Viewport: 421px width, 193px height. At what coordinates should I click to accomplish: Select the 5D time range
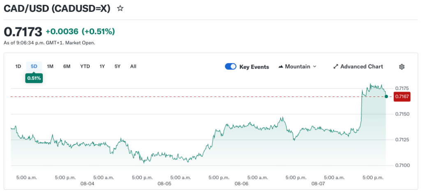34,67
